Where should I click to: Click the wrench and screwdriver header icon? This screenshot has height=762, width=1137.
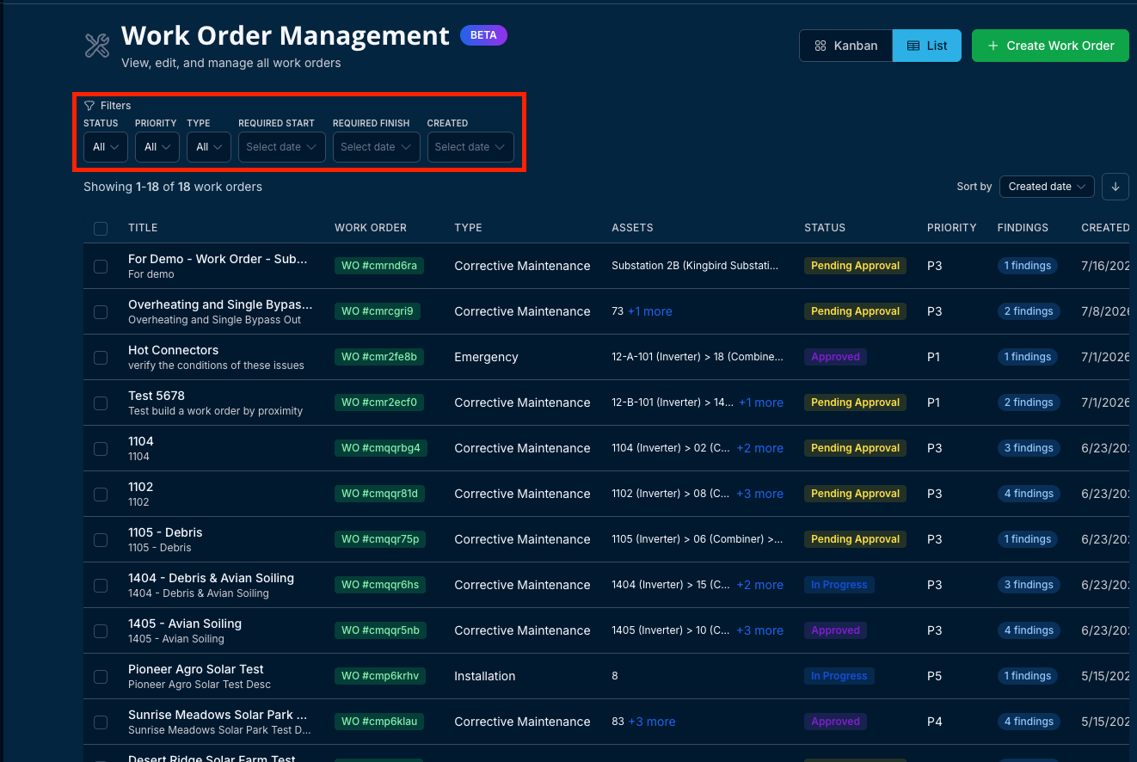(x=97, y=46)
